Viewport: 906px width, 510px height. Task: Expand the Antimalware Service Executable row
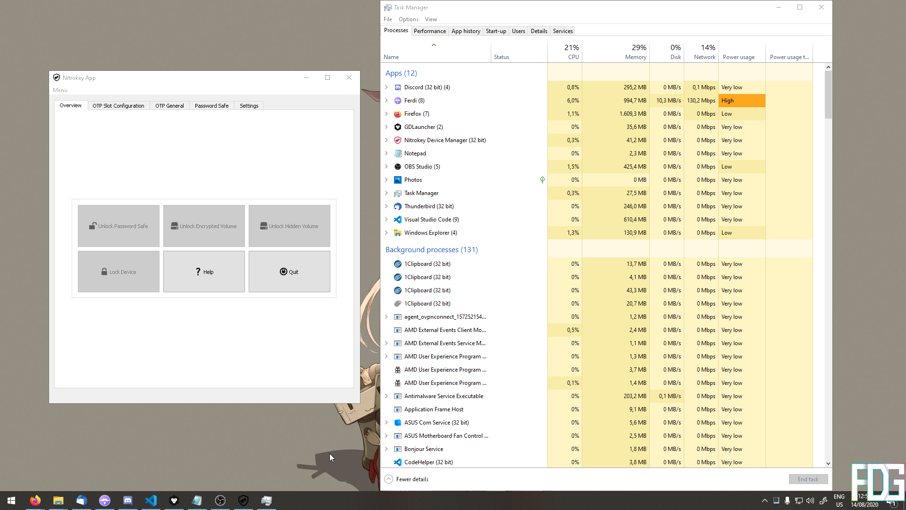(386, 396)
